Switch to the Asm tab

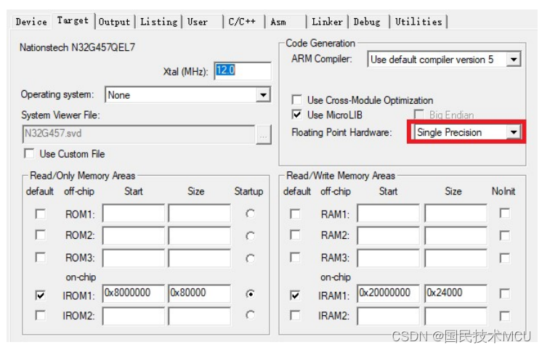(x=286, y=22)
